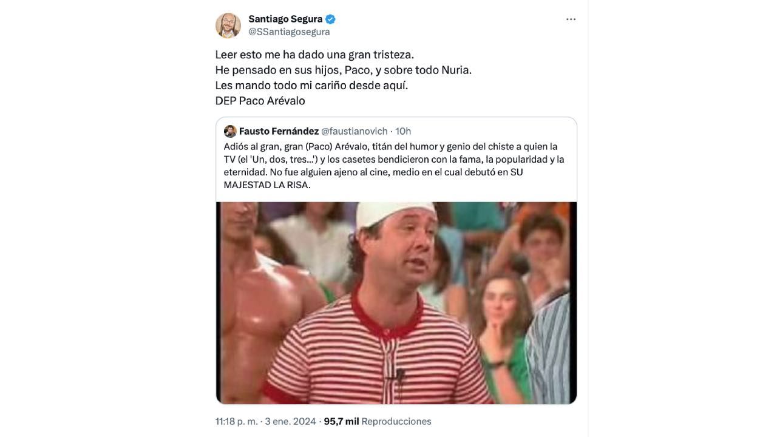
Task: Click the 'Les mando todo mi cariño' line
Action: pos(311,86)
